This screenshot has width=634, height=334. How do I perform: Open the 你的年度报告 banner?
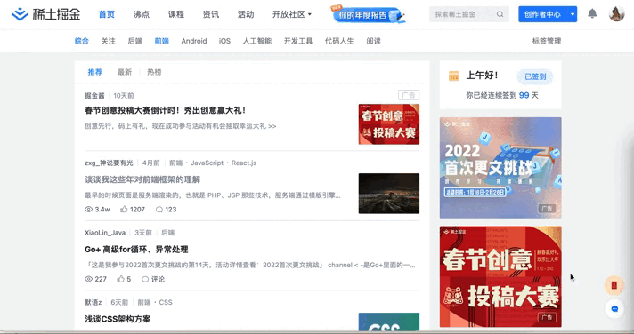368,15
